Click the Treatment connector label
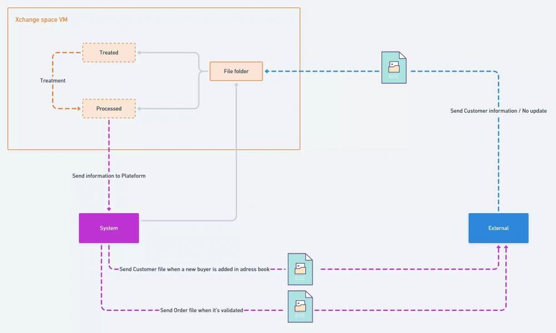The image size is (556, 333). point(52,80)
